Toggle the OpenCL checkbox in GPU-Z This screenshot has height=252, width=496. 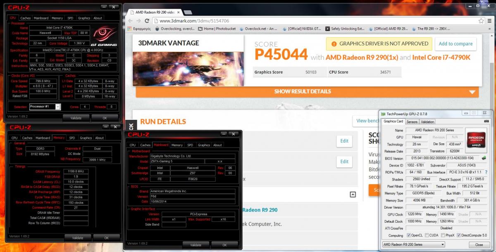[x=409, y=235]
